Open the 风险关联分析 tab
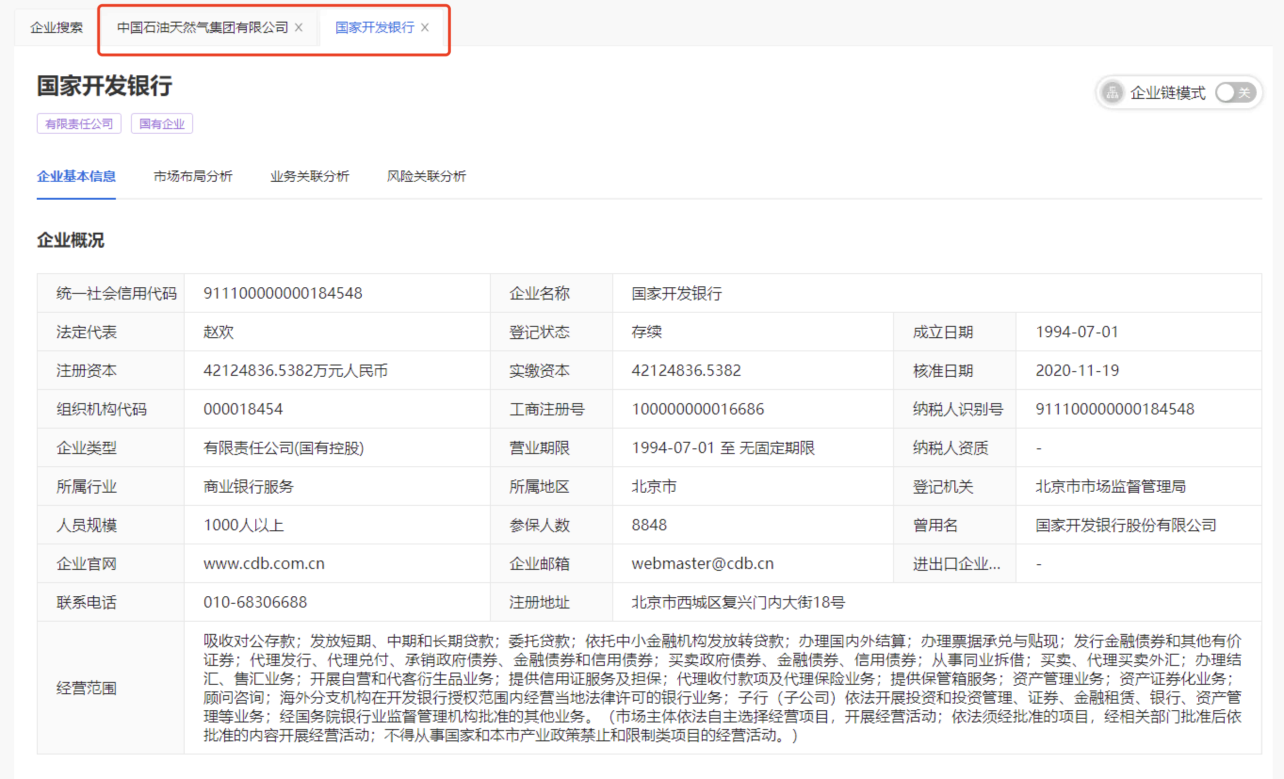 pos(426,176)
